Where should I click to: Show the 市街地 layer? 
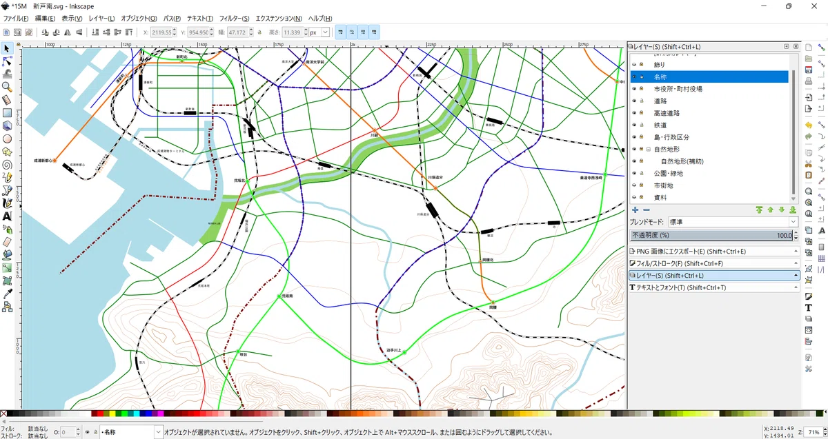(634, 185)
